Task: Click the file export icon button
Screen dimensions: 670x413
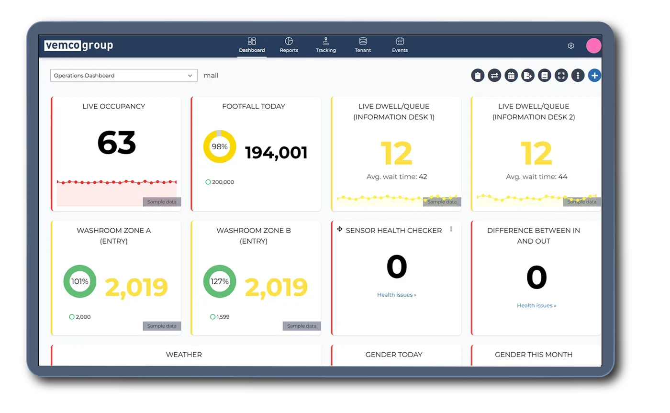Action: click(x=528, y=75)
